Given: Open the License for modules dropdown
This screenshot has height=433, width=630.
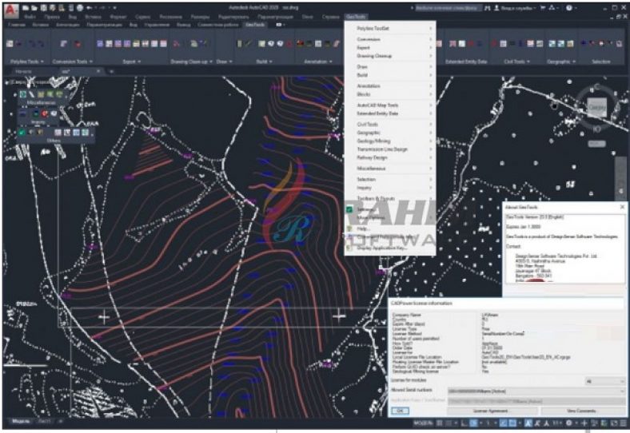Looking at the screenshot, I should pyautogui.click(x=604, y=381).
